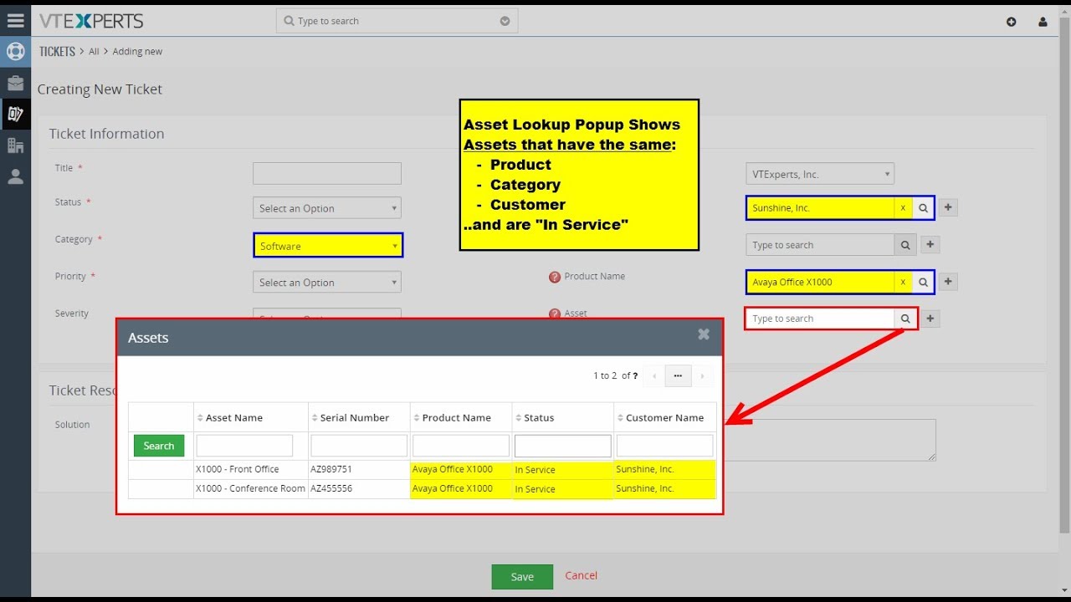Viewport: 1071px width, 602px height.
Task: Click empty lookup field below Sunshine, Inc.
Action: tap(820, 245)
